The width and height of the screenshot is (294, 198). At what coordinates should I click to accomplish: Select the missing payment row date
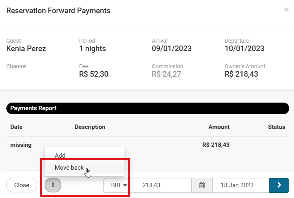(x=21, y=145)
